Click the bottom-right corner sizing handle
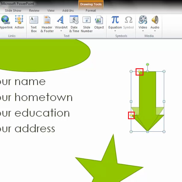The image size is (182, 182). tap(164, 132)
